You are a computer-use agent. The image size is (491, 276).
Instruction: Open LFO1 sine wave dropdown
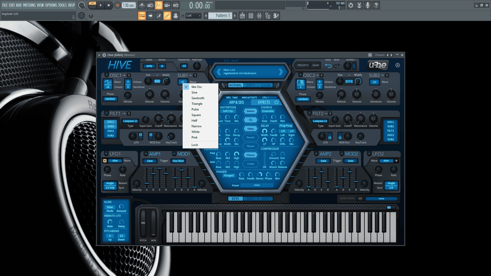coord(115,161)
